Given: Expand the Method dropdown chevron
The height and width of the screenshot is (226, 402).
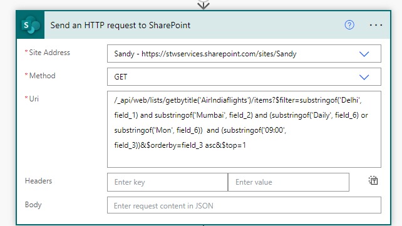Looking at the screenshot, I should 364,77.
